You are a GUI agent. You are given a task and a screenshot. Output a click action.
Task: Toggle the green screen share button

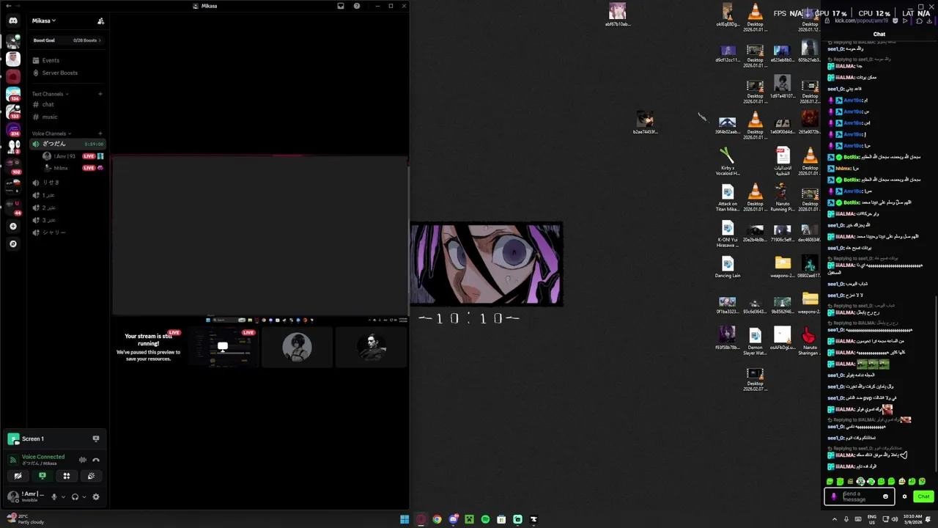coord(43,476)
